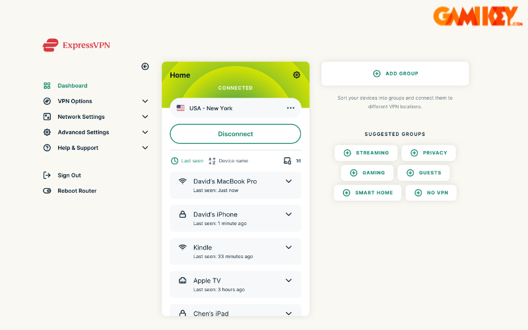Expand Help & Support chevron
The width and height of the screenshot is (528, 330).
pos(145,147)
